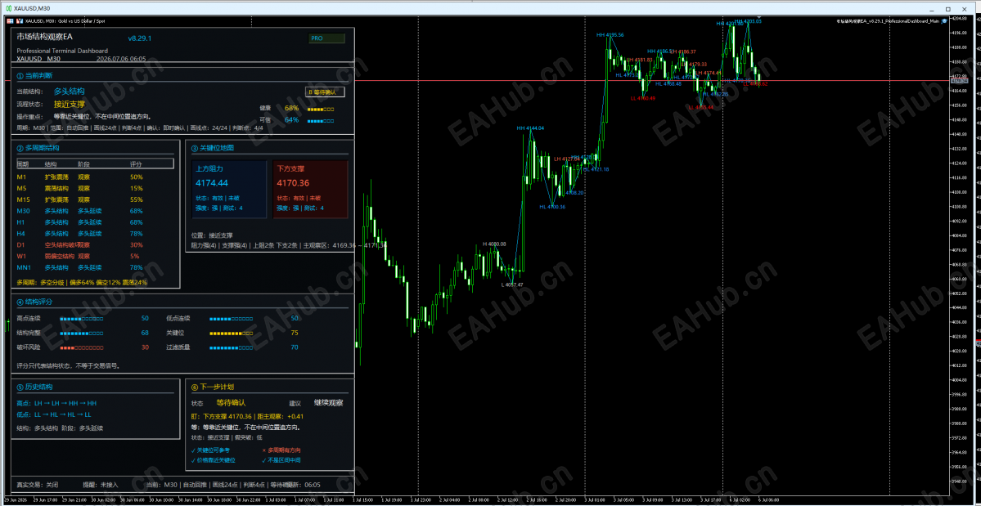Click the 过滤质量 score bar
Image resolution: width=981 pixels, height=506 pixels.
point(231,347)
